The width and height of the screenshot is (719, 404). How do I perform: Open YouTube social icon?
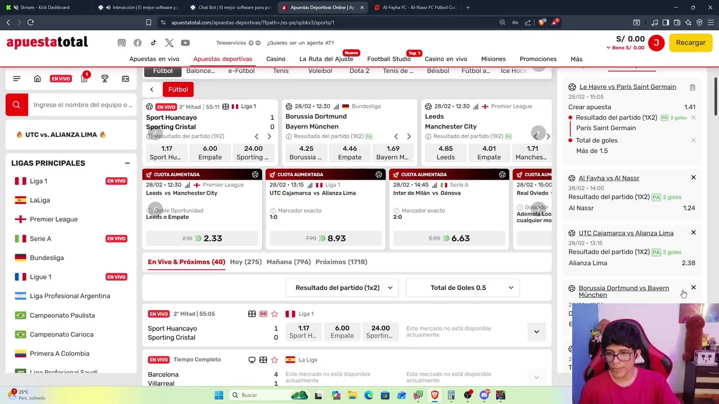pyautogui.click(x=185, y=43)
